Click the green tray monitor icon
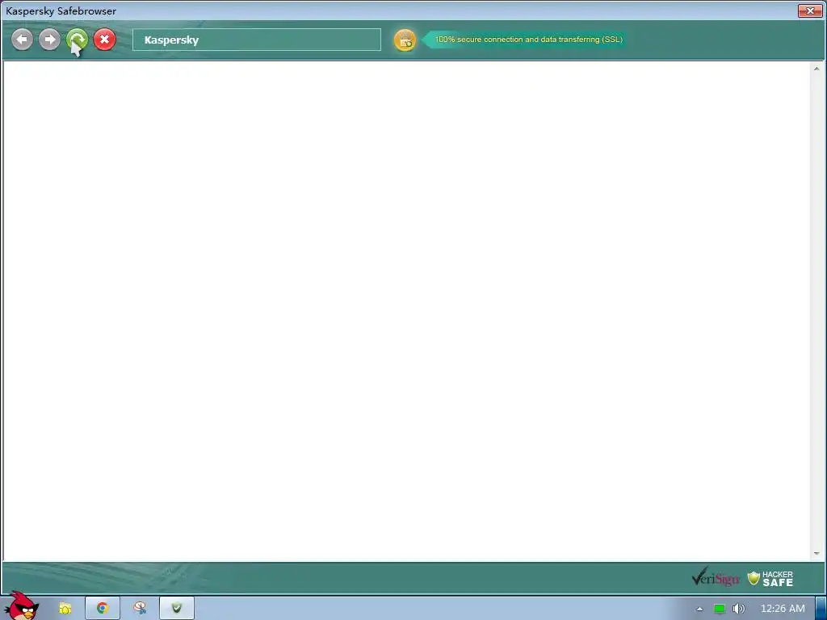 click(x=720, y=609)
